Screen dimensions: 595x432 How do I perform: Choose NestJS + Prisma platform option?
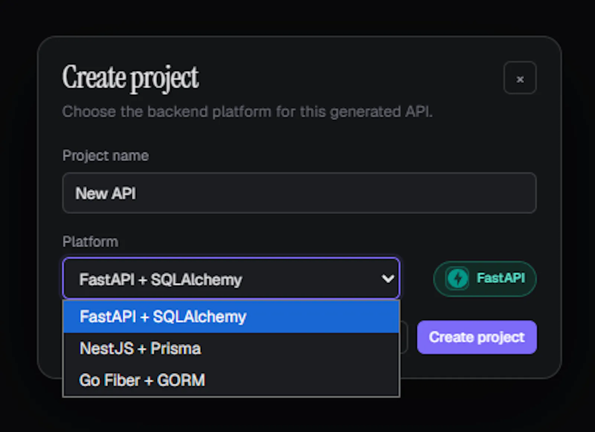pyautogui.click(x=231, y=349)
